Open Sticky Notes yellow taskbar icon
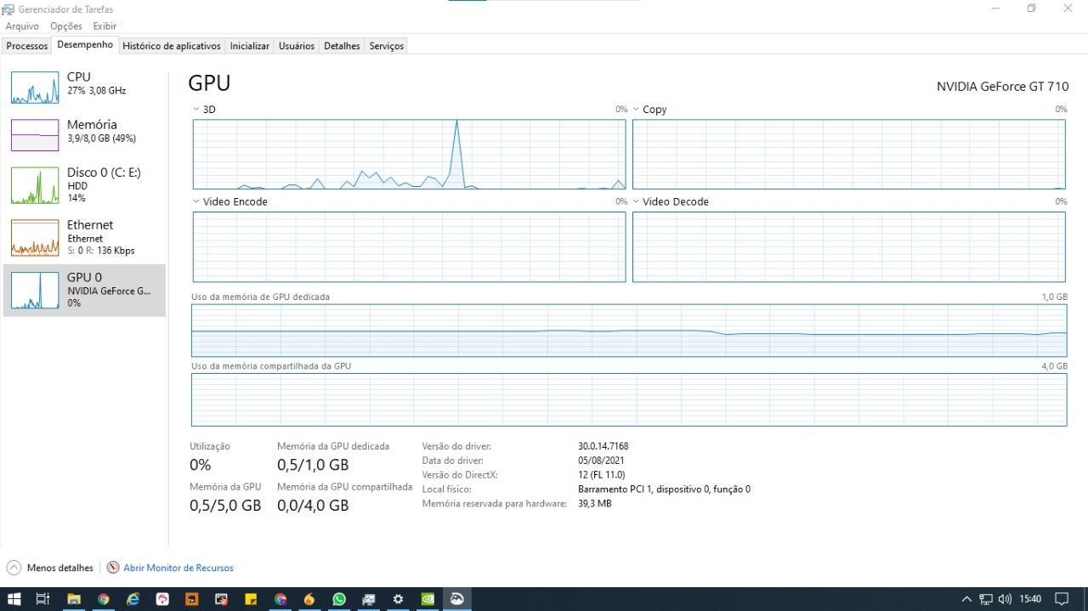 point(251,599)
